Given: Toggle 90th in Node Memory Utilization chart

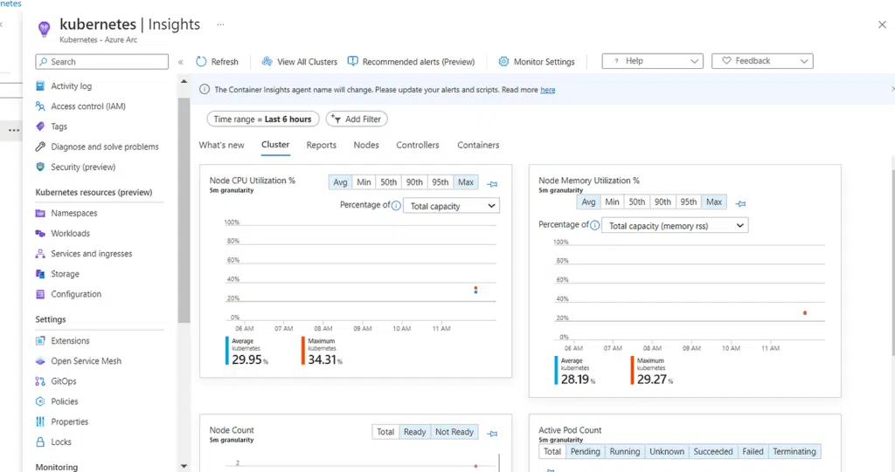Looking at the screenshot, I should (x=663, y=202).
